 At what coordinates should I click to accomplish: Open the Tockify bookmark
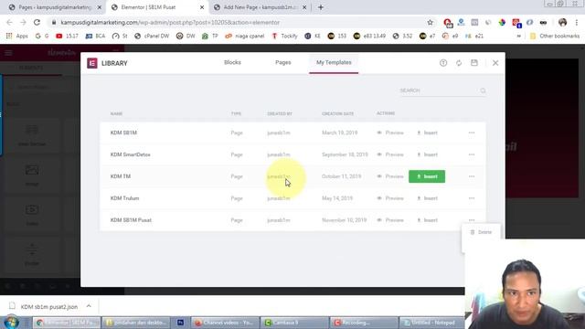click(284, 36)
